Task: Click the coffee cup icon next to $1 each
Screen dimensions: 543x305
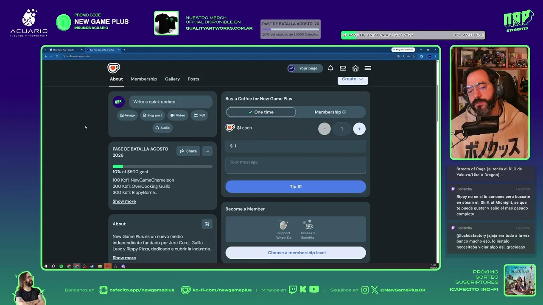Action: [230, 128]
